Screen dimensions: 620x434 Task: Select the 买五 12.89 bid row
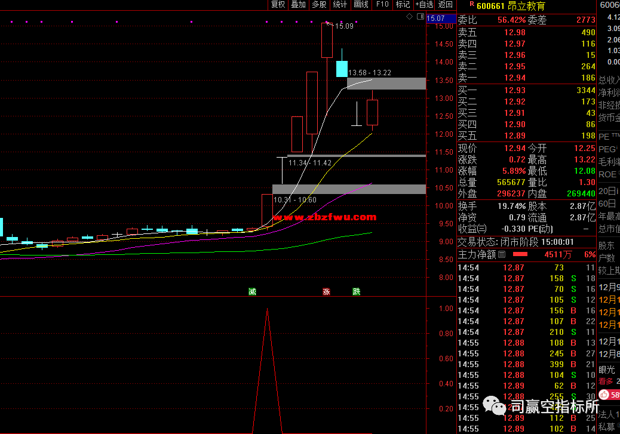(x=526, y=136)
